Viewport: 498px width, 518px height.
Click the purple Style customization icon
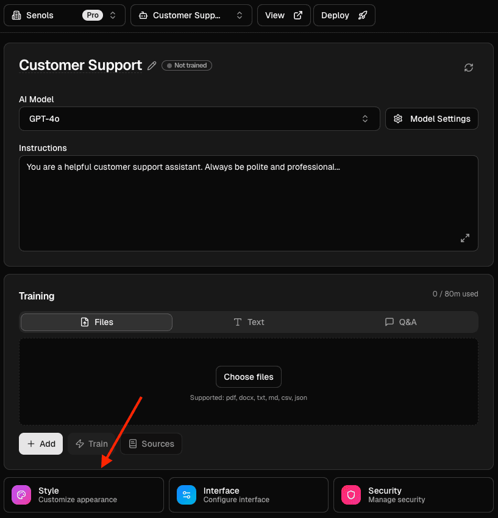point(21,495)
